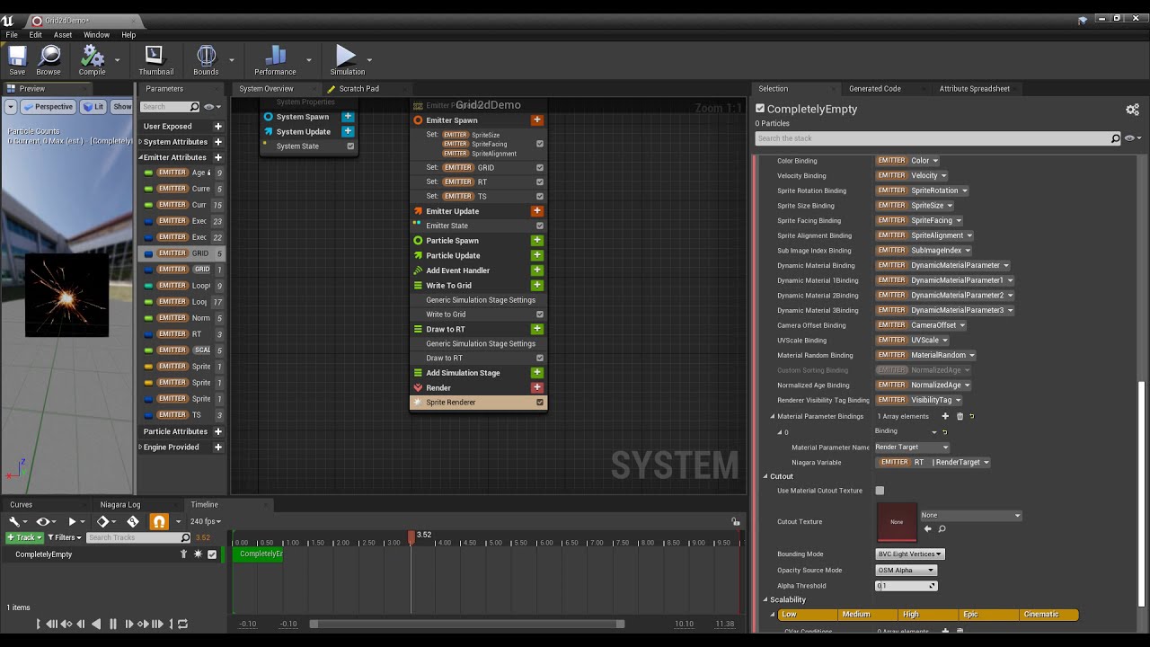Open the selection panel settings gear
Screen dimensions: 1150x647
pos(1132,109)
